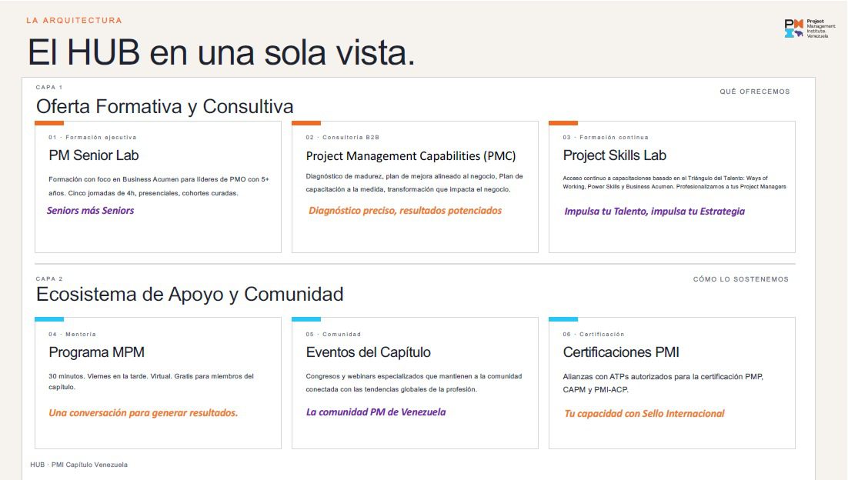Screen dimensions: 848x480
Task: Open the 'PM Senior Lab' card title
Action: (x=94, y=155)
